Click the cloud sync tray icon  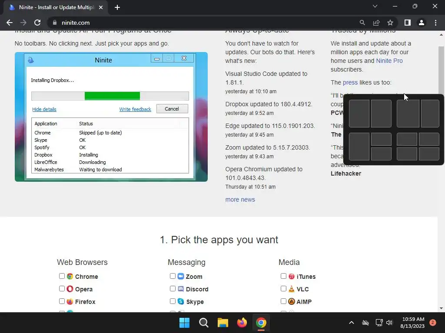365,323
